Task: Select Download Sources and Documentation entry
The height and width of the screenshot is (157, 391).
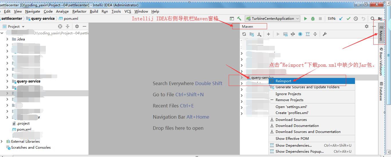Action: 312,132
